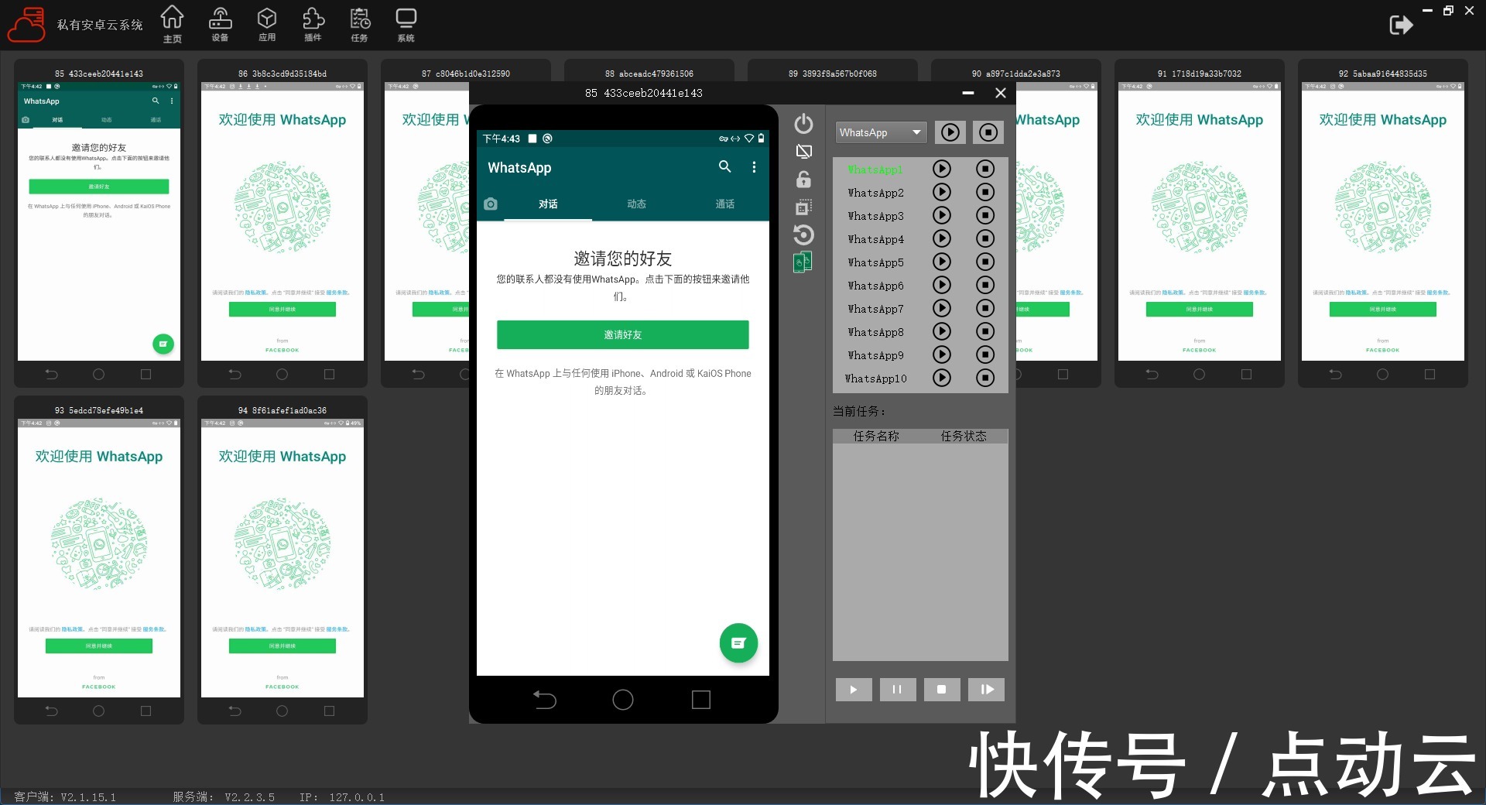The width and height of the screenshot is (1486, 805).
Task: Start the WhatsApp6 instance
Action: click(x=941, y=285)
